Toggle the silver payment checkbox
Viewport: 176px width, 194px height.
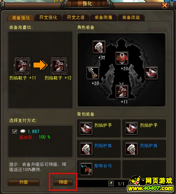coord(14,132)
